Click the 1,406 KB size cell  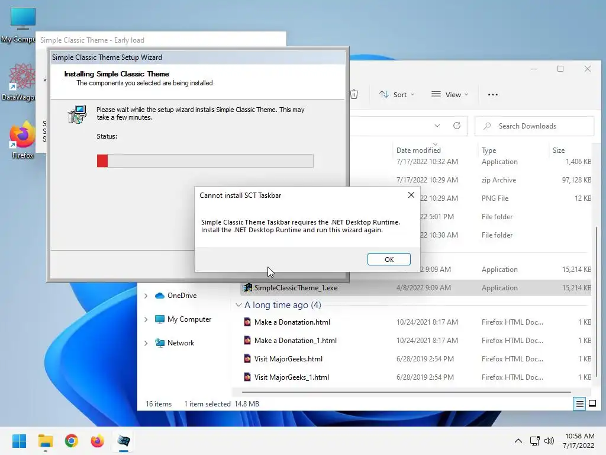[x=579, y=162]
